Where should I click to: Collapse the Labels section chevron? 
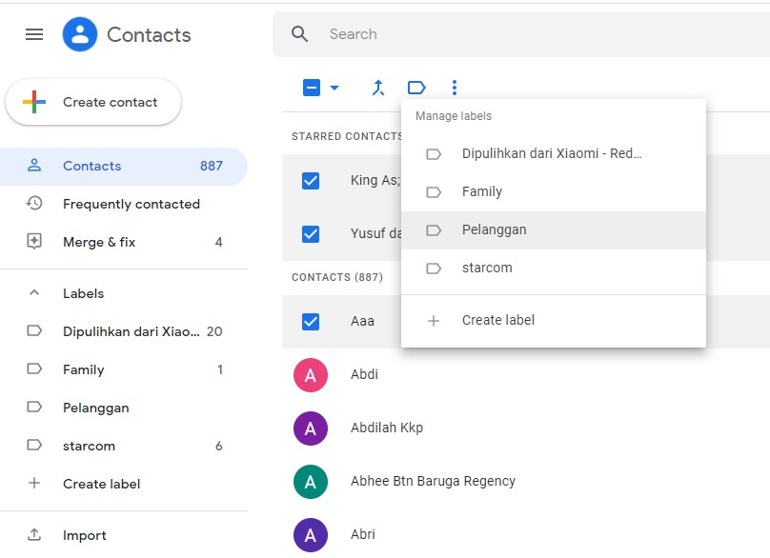click(x=34, y=293)
